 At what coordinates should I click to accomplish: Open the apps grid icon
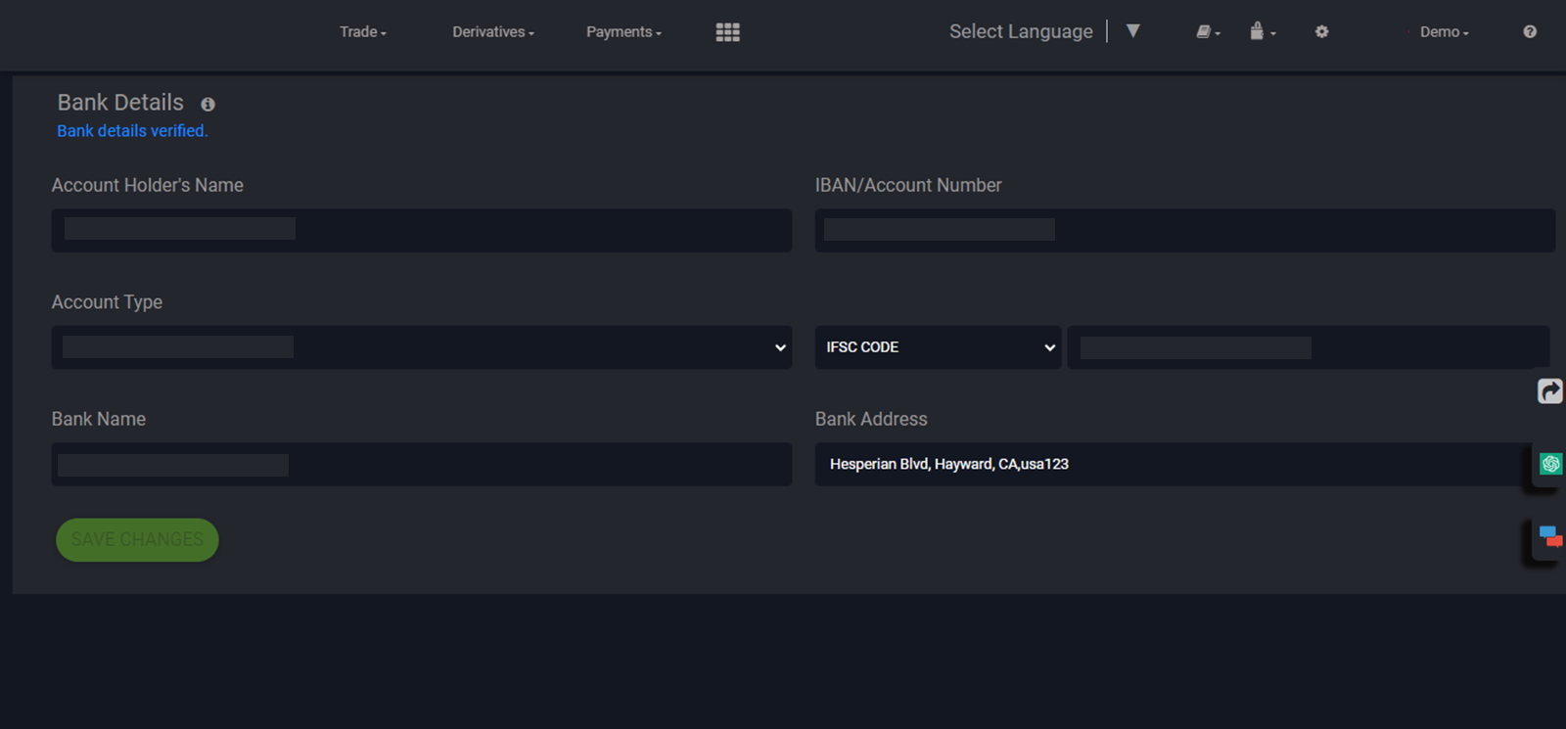coord(727,32)
